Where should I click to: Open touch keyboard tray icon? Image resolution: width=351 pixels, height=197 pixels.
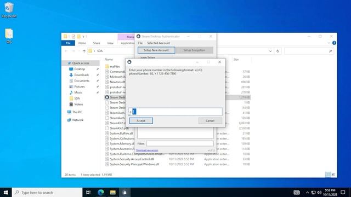297,193
